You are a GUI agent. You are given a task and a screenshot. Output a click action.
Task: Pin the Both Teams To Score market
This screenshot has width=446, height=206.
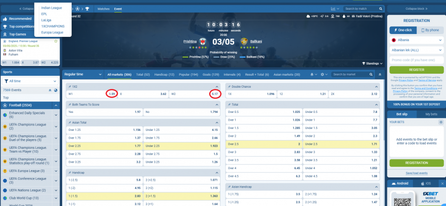[70, 105]
